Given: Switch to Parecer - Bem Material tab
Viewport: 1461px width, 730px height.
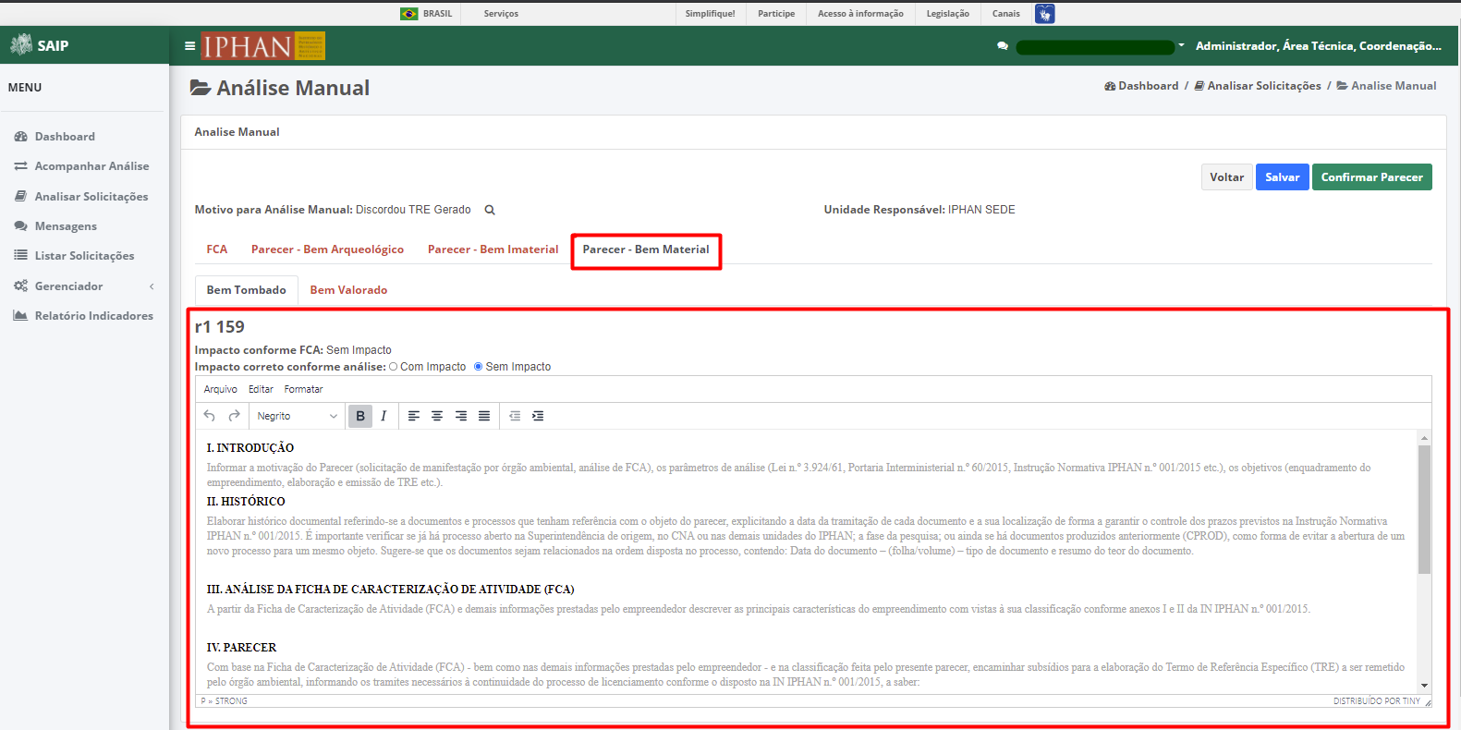Looking at the screenshot, I should (646, 249).
